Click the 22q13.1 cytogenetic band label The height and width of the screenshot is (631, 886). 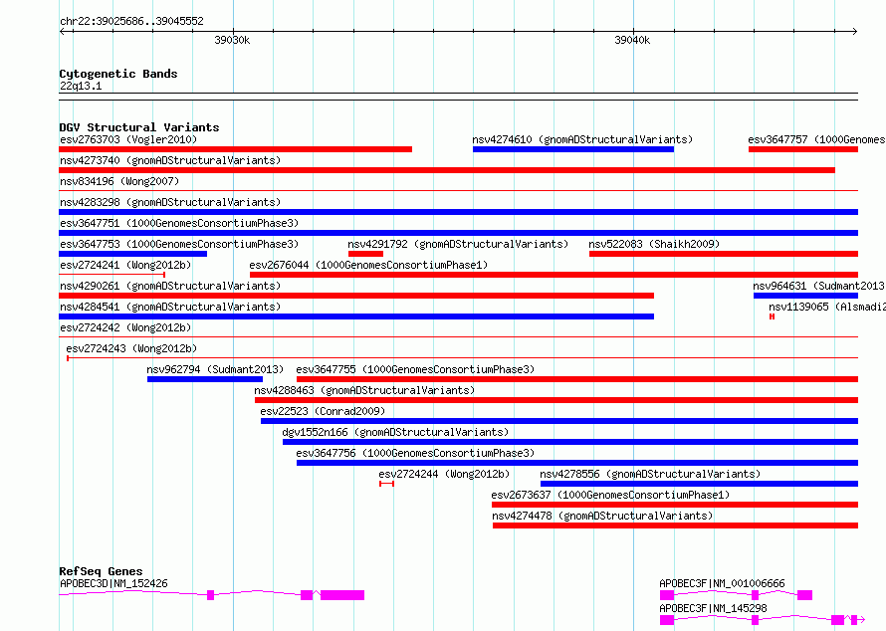[x=81, y=86]
